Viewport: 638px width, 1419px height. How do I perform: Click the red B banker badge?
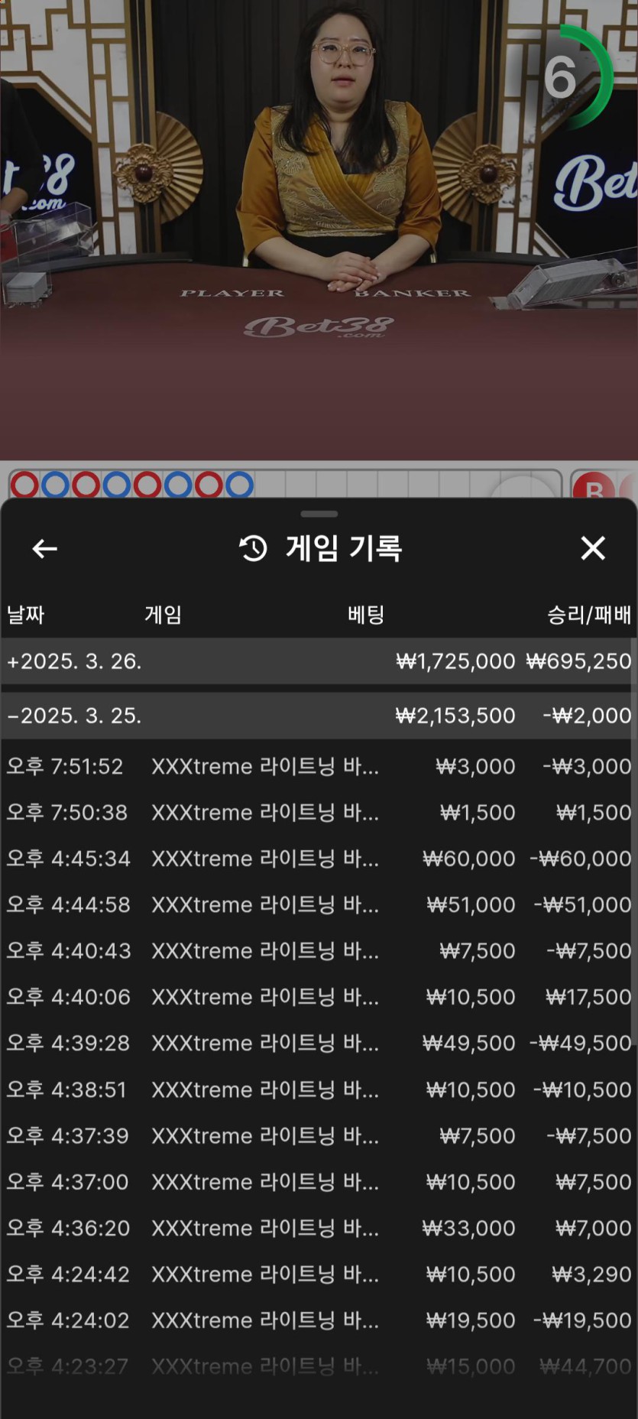point(593,486)
